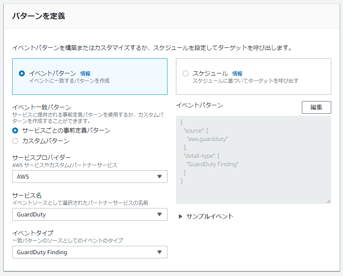Click the 編集 button
Screen dimensions: 343x276
point(316,107)
